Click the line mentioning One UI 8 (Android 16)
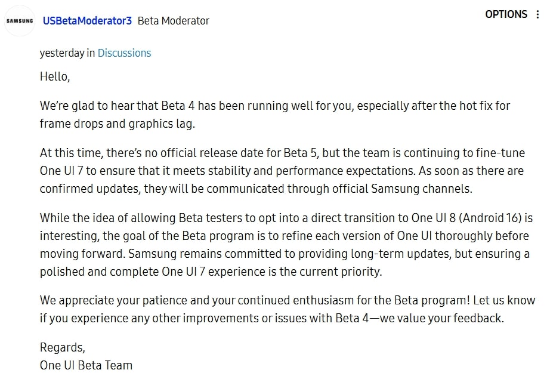550x376 pixels. tap(286, 218)
